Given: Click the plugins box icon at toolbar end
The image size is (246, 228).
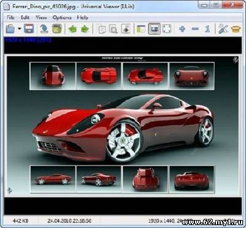Looking at the screenshot, I should coord(236,29).
